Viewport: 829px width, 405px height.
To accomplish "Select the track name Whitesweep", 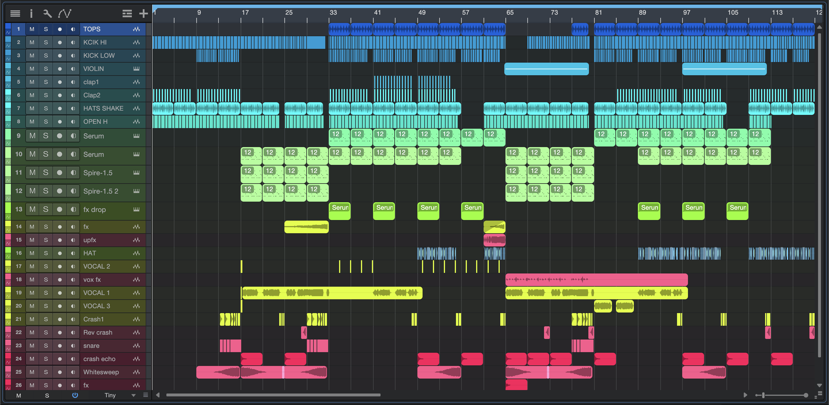I will 101,372.
